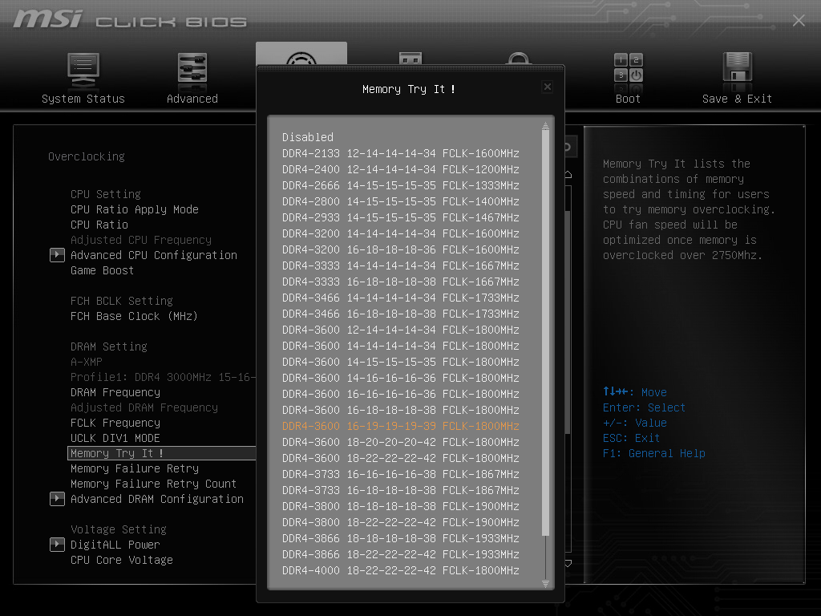Viewport: 821px width, 616px height.
Task: Open DigitALL Power submenu
Action: 115,545
